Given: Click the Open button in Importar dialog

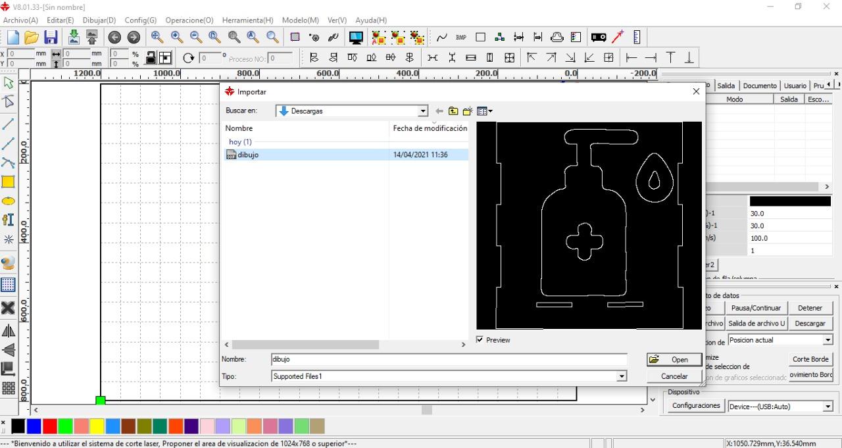Looking at the screenshot, I should click(674, 359).
